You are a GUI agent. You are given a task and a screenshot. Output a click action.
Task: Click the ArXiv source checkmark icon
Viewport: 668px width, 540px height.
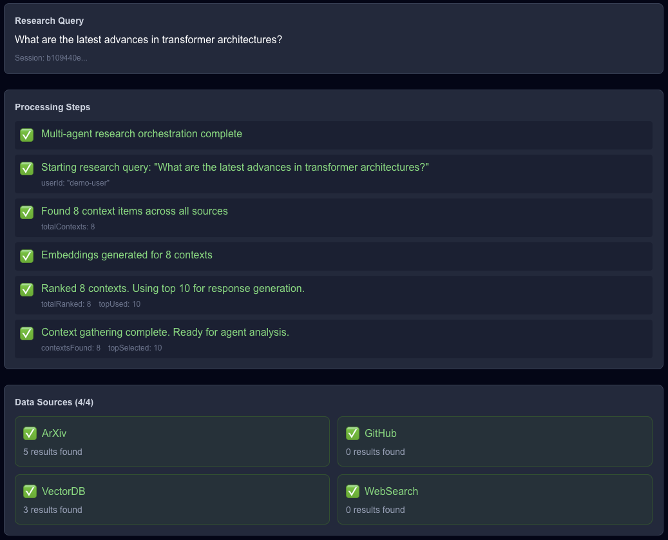pos(30,433)
